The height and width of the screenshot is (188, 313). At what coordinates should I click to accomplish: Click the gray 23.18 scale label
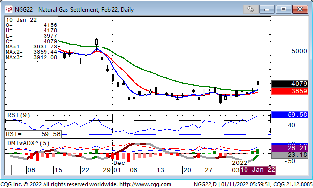[x=290, y=155]
